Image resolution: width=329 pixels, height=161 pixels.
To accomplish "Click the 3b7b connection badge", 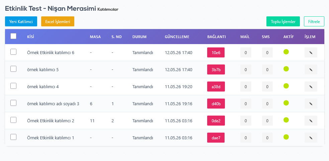I will 216,69.
